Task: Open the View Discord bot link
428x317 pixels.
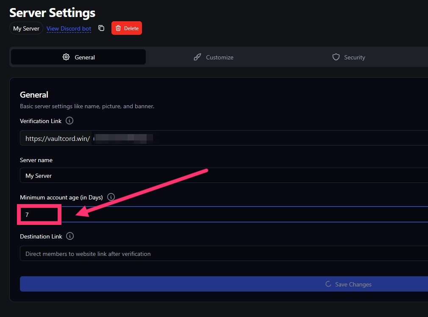Action: click(x=69, y=28)
